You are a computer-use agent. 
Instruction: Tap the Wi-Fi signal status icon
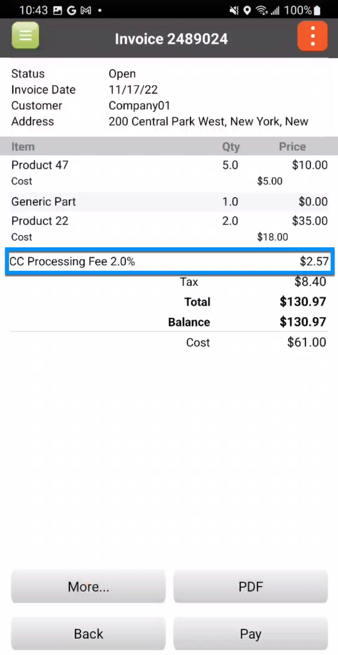coord(262,11)
